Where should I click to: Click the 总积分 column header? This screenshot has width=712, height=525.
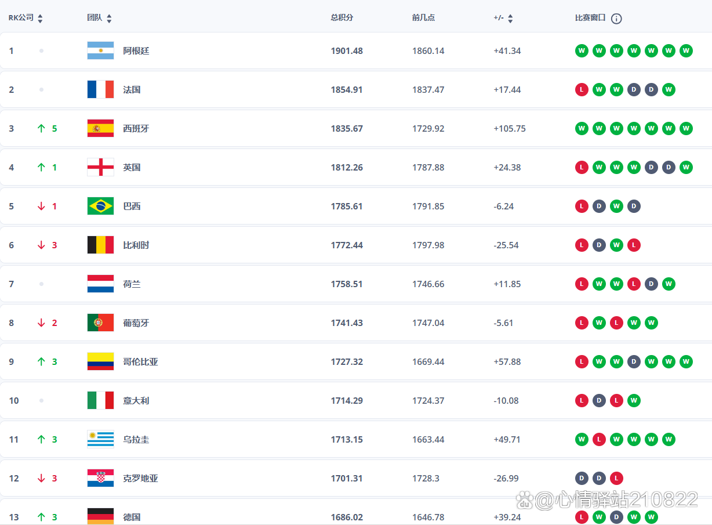[342, 18]
